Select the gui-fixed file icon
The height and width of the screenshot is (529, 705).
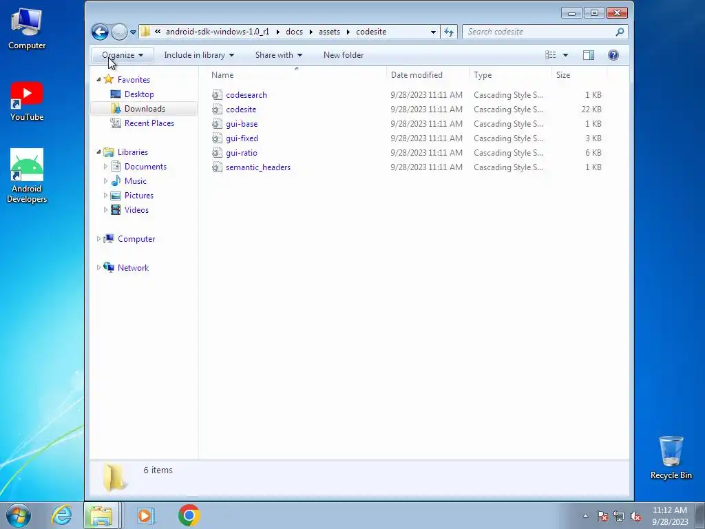[217, 138]
